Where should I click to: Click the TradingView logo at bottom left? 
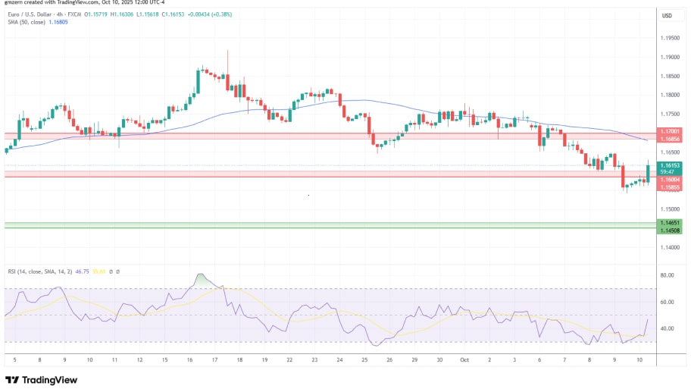click(x=42, y=380)
